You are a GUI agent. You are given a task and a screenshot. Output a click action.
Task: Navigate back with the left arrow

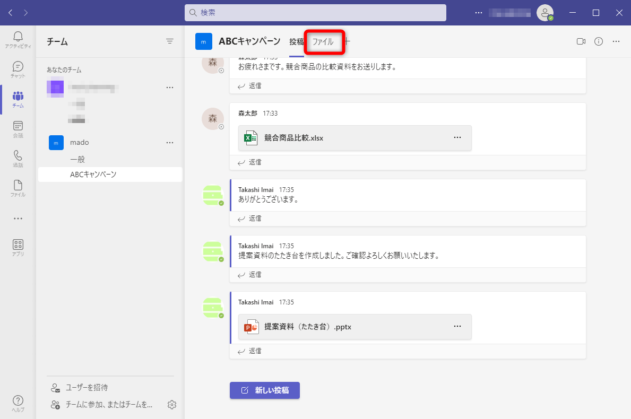coord(10,12)
